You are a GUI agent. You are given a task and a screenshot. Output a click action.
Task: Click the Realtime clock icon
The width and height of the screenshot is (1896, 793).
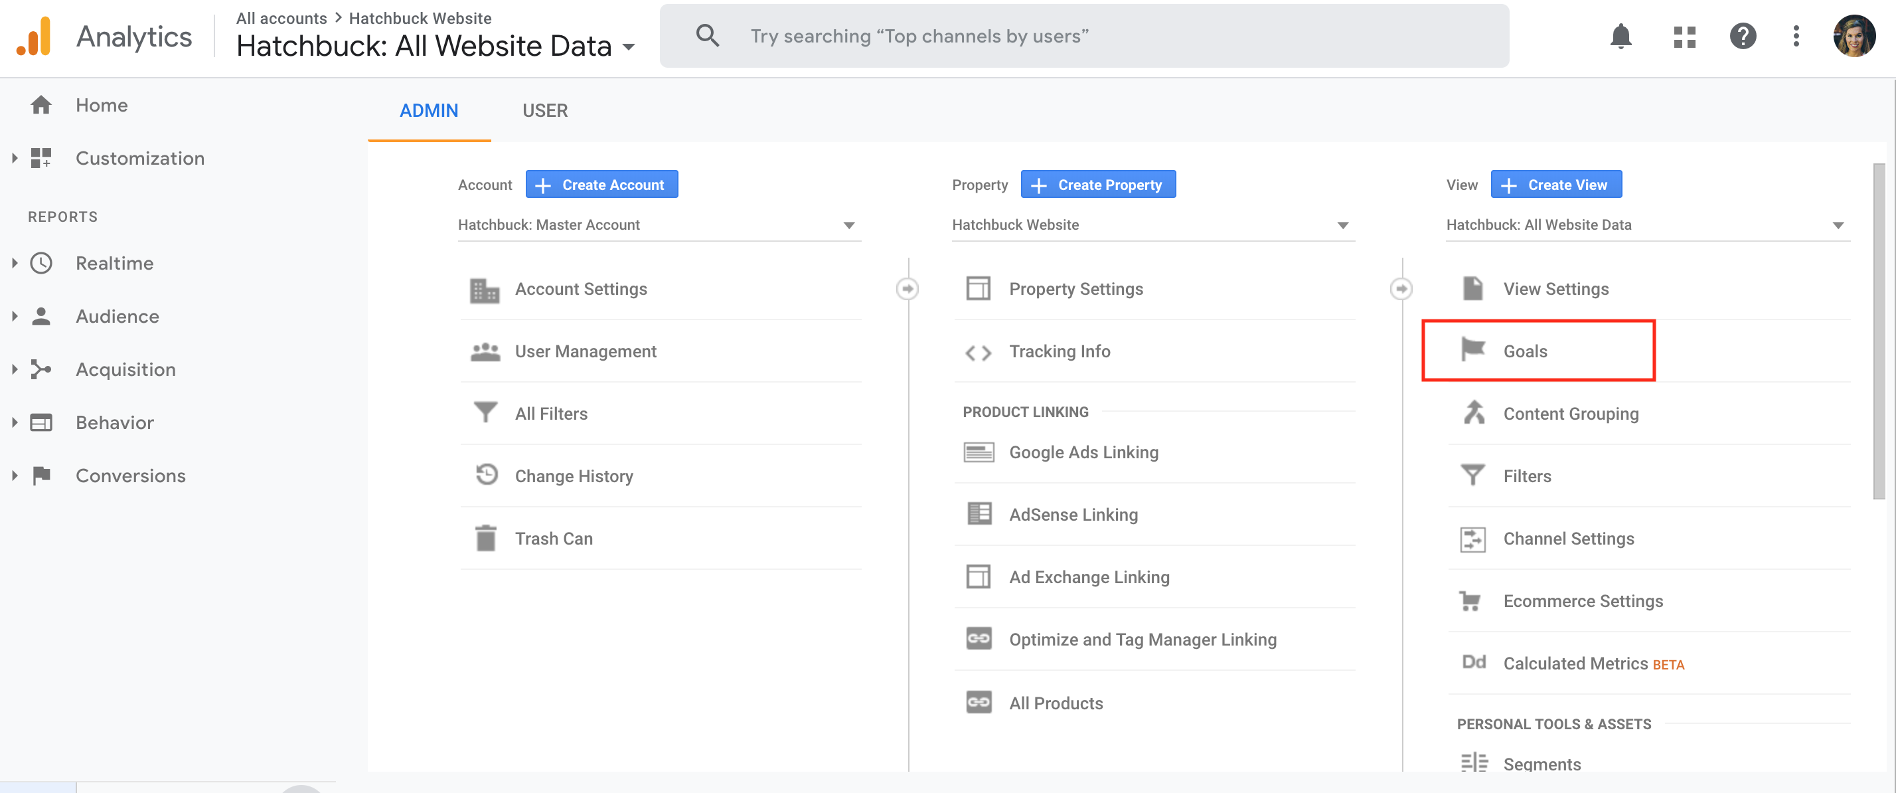click(x=41, y=264)
